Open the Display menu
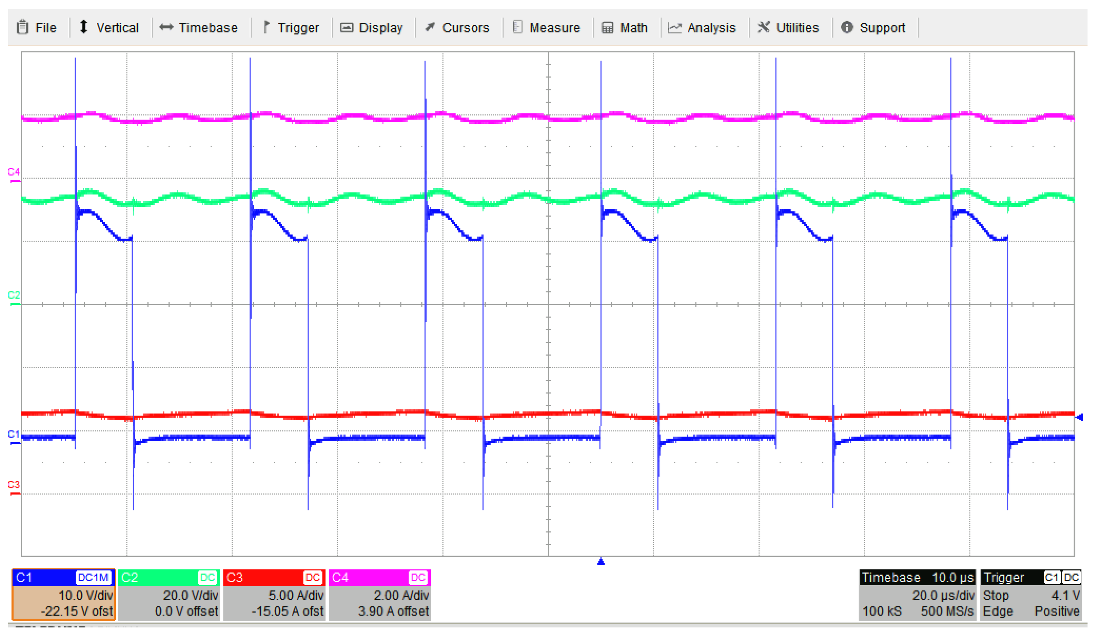The width and height of the screenshot is (1097, 642). click(371, 28)
